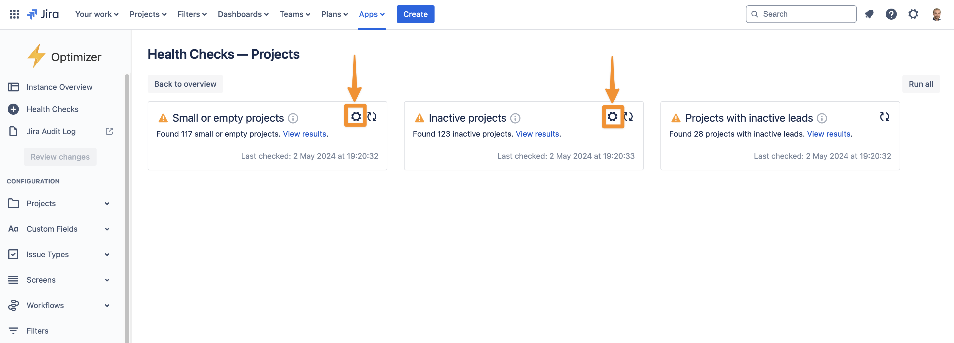View results for projects with inactive leads
Screen dimensions: 954x343
tap(829, 134)
